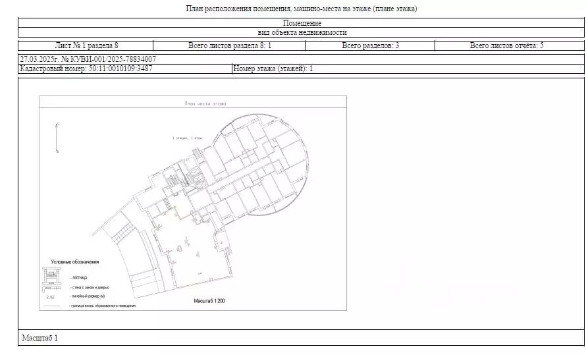The height and width of the screenshot is (355, 586).
Task: Click the 'Масштаб 1:200' label on plan
Action: coord(209,301)
